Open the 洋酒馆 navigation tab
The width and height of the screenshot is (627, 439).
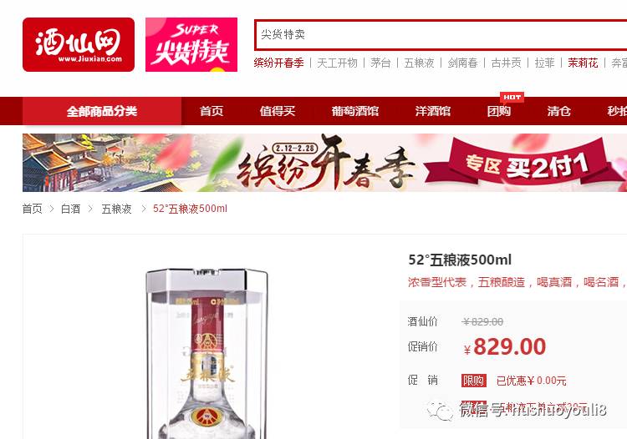(x=433, y=111)
